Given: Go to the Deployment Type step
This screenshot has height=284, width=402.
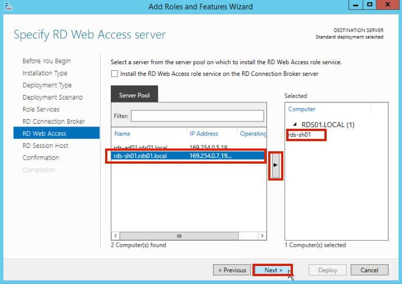Looking at the screenshot, I should (47, 85).
